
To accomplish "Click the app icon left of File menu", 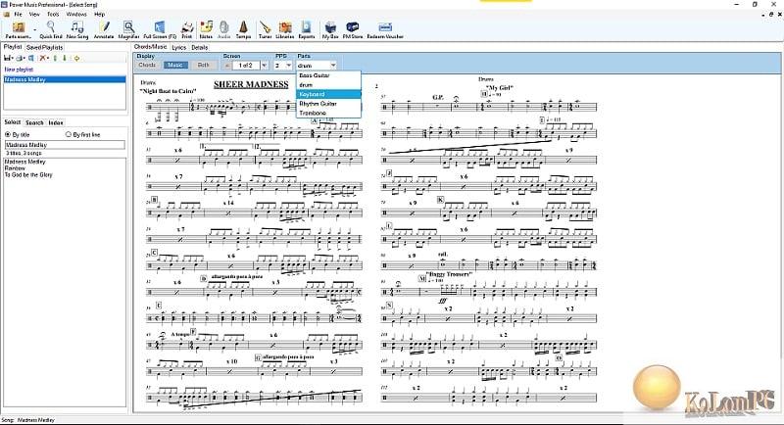I will pyautogui.click(x=7, y=15).
